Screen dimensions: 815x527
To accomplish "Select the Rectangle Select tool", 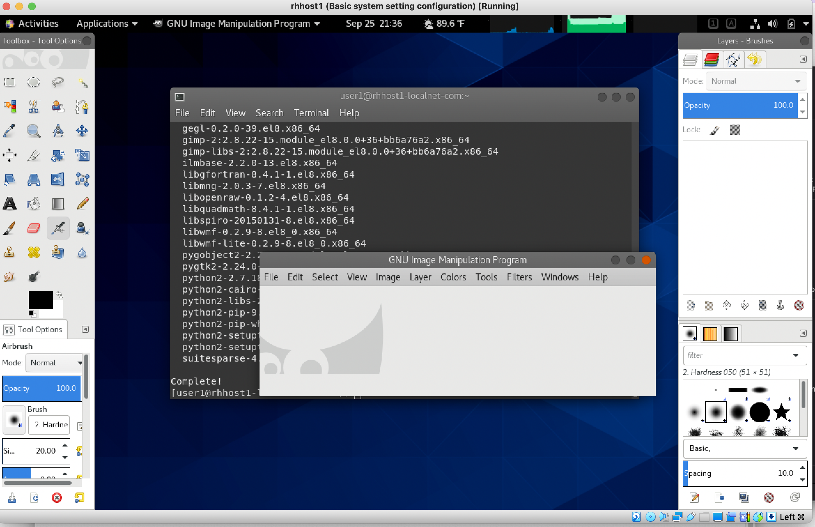I will click(x=10, y=82).
